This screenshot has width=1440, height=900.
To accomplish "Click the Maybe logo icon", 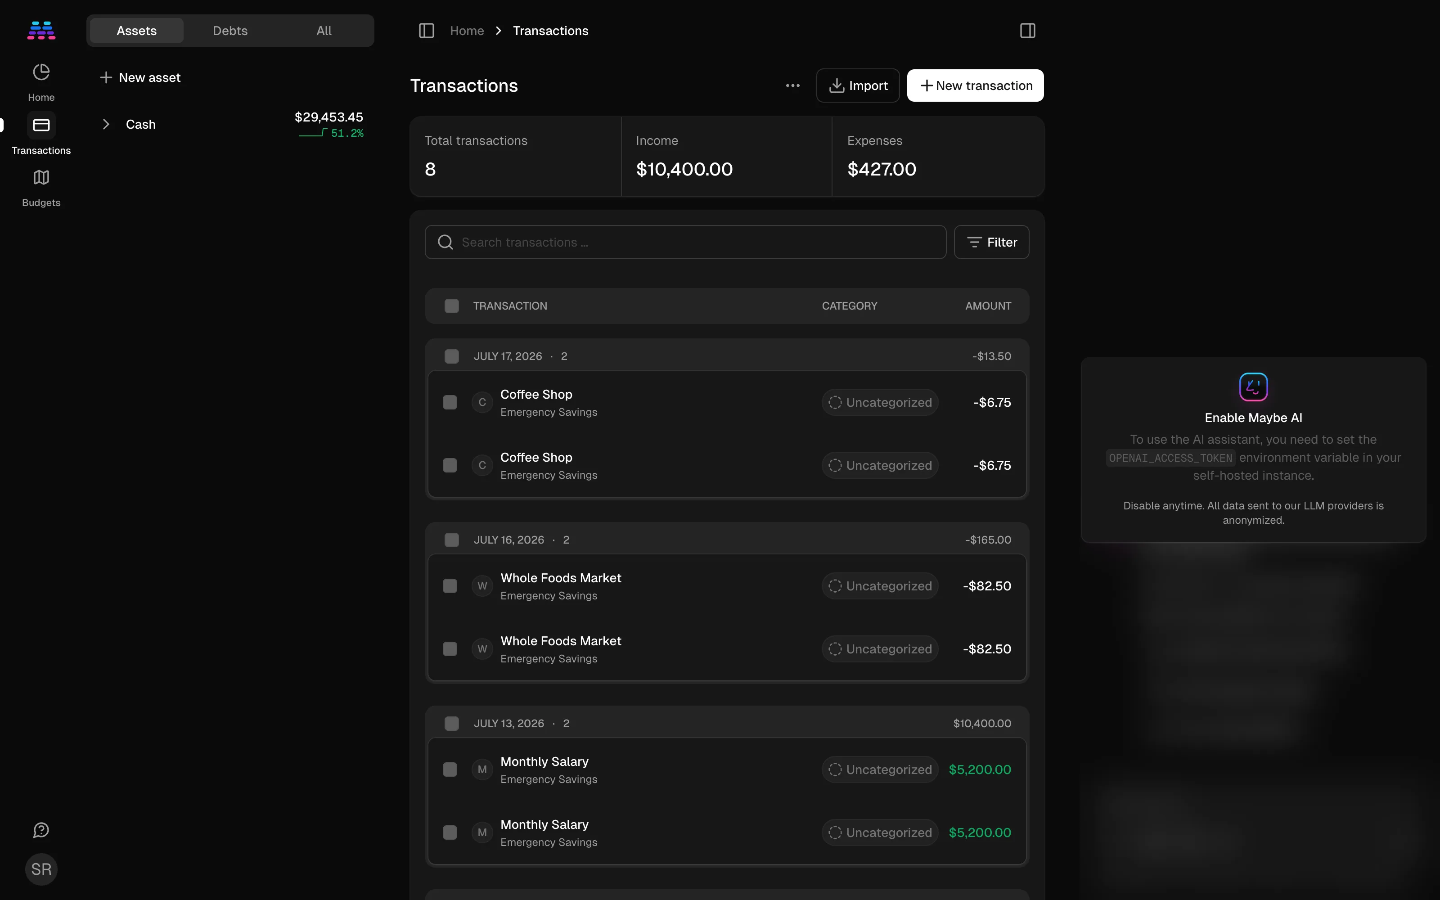I will (41, 30).
